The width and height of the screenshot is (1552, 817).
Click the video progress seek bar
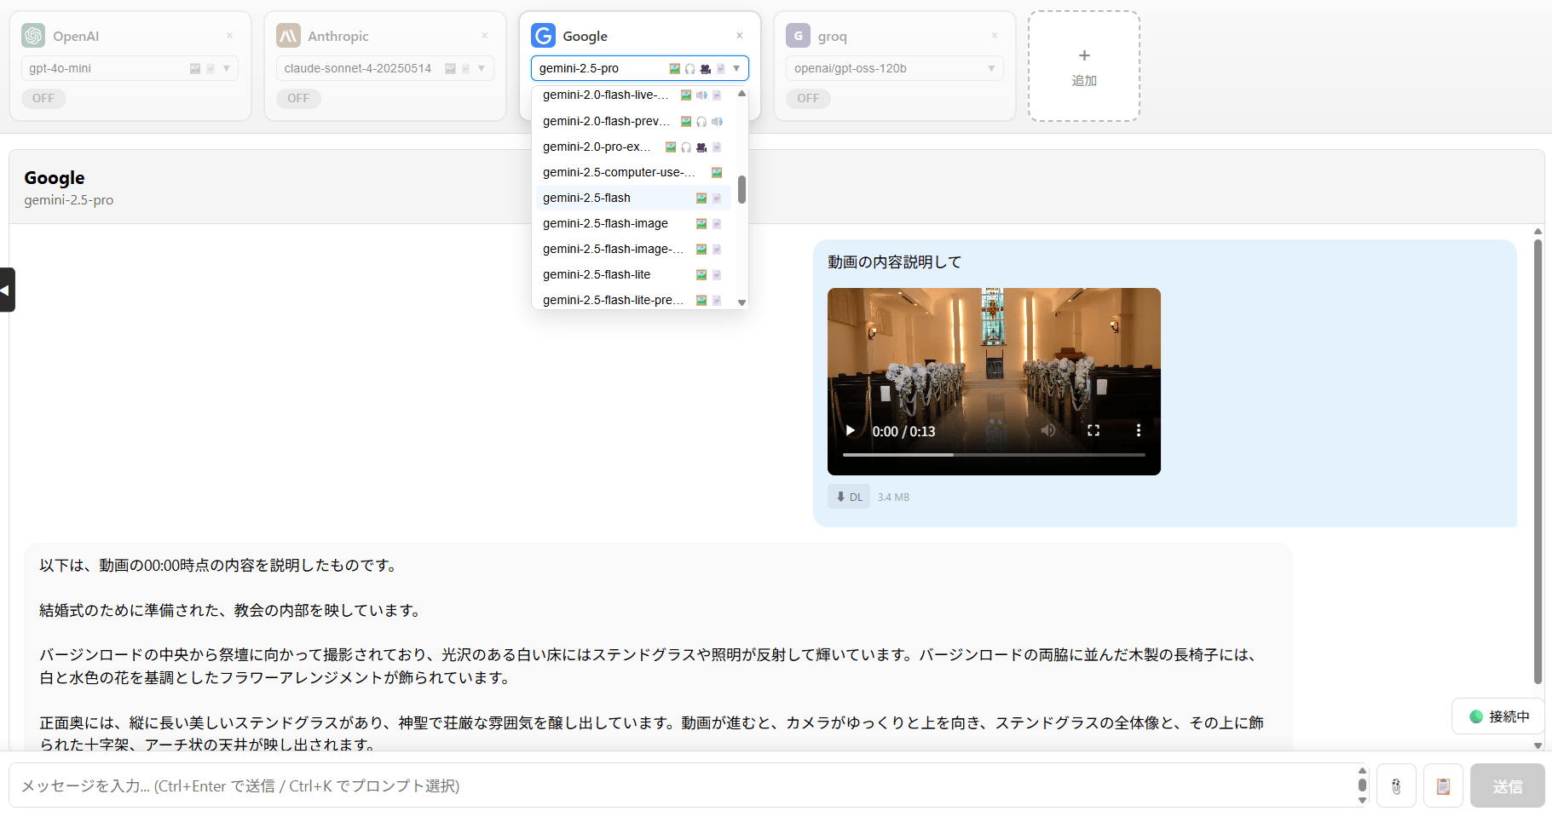click(x=993, y=455)
